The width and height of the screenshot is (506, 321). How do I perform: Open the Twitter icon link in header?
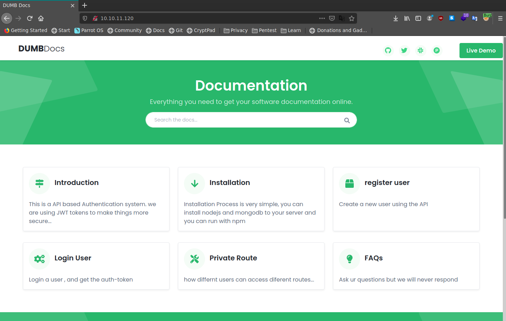click(404, 50)
